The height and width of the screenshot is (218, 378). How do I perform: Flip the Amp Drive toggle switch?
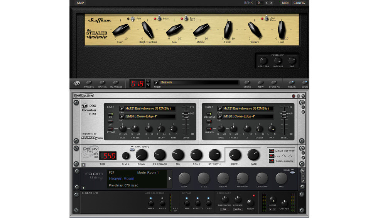click(x=267, y=18)
